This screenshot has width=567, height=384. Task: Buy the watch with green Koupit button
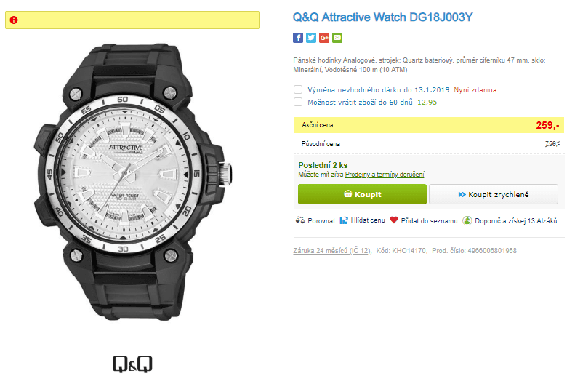(362, 194)
